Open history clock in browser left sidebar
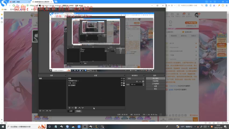The height and width of the screenshot is (129, 229). (x=2, y=22)
